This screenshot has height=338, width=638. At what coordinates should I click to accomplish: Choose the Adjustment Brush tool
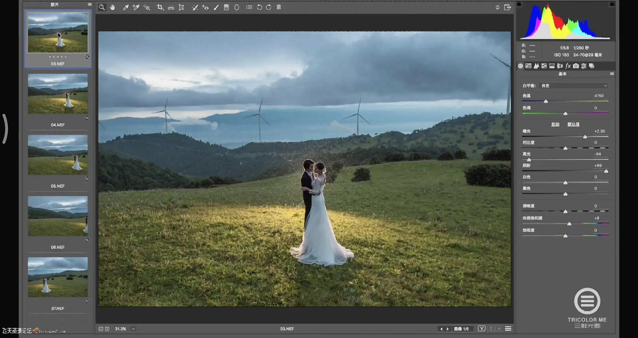click(x=216, y=8)
